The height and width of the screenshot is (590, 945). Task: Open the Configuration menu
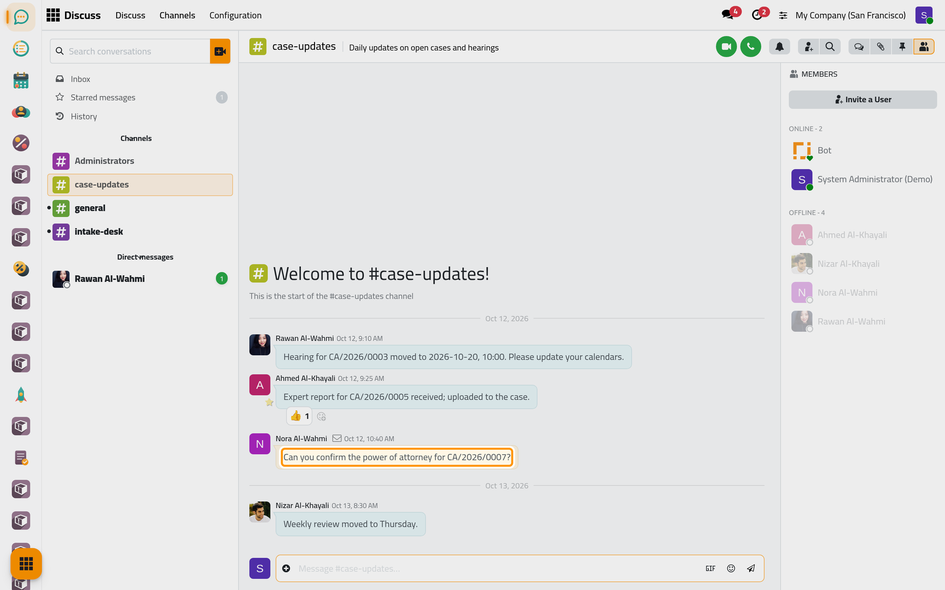point(235,15)
